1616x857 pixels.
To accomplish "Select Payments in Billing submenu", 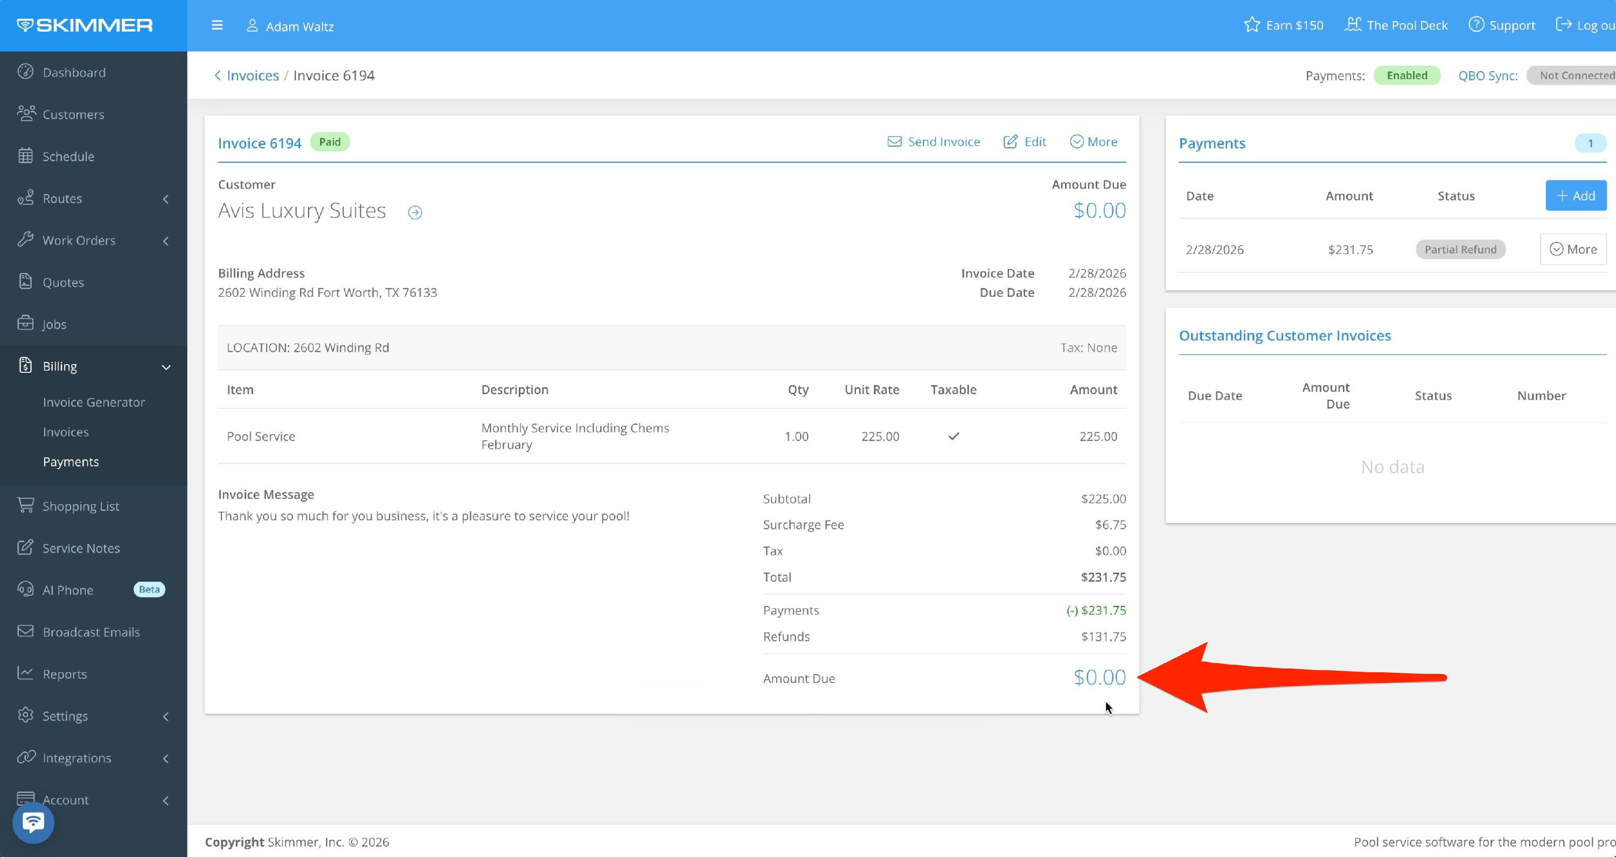I will (x=71, y=462).
